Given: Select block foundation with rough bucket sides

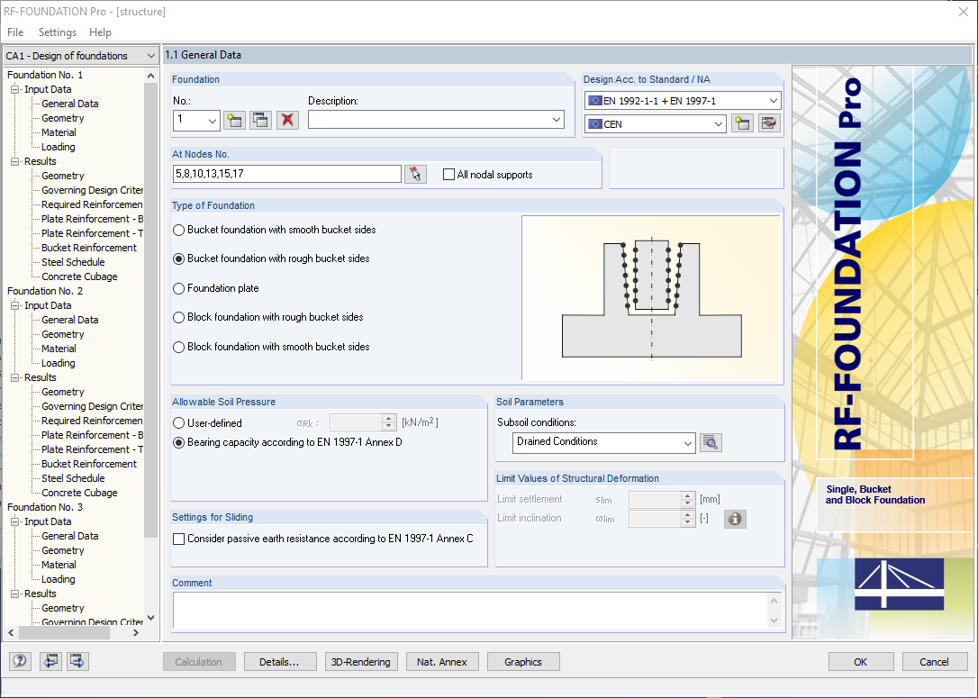Looking at the screenshot, I should 179,318.
